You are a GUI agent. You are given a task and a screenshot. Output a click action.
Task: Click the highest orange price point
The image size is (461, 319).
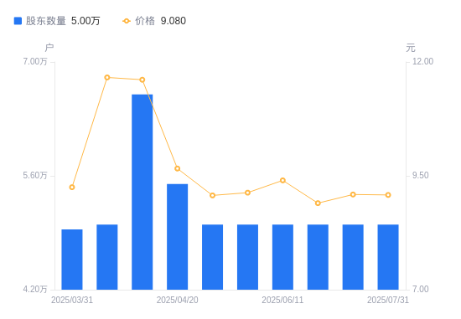pos(107,78)
